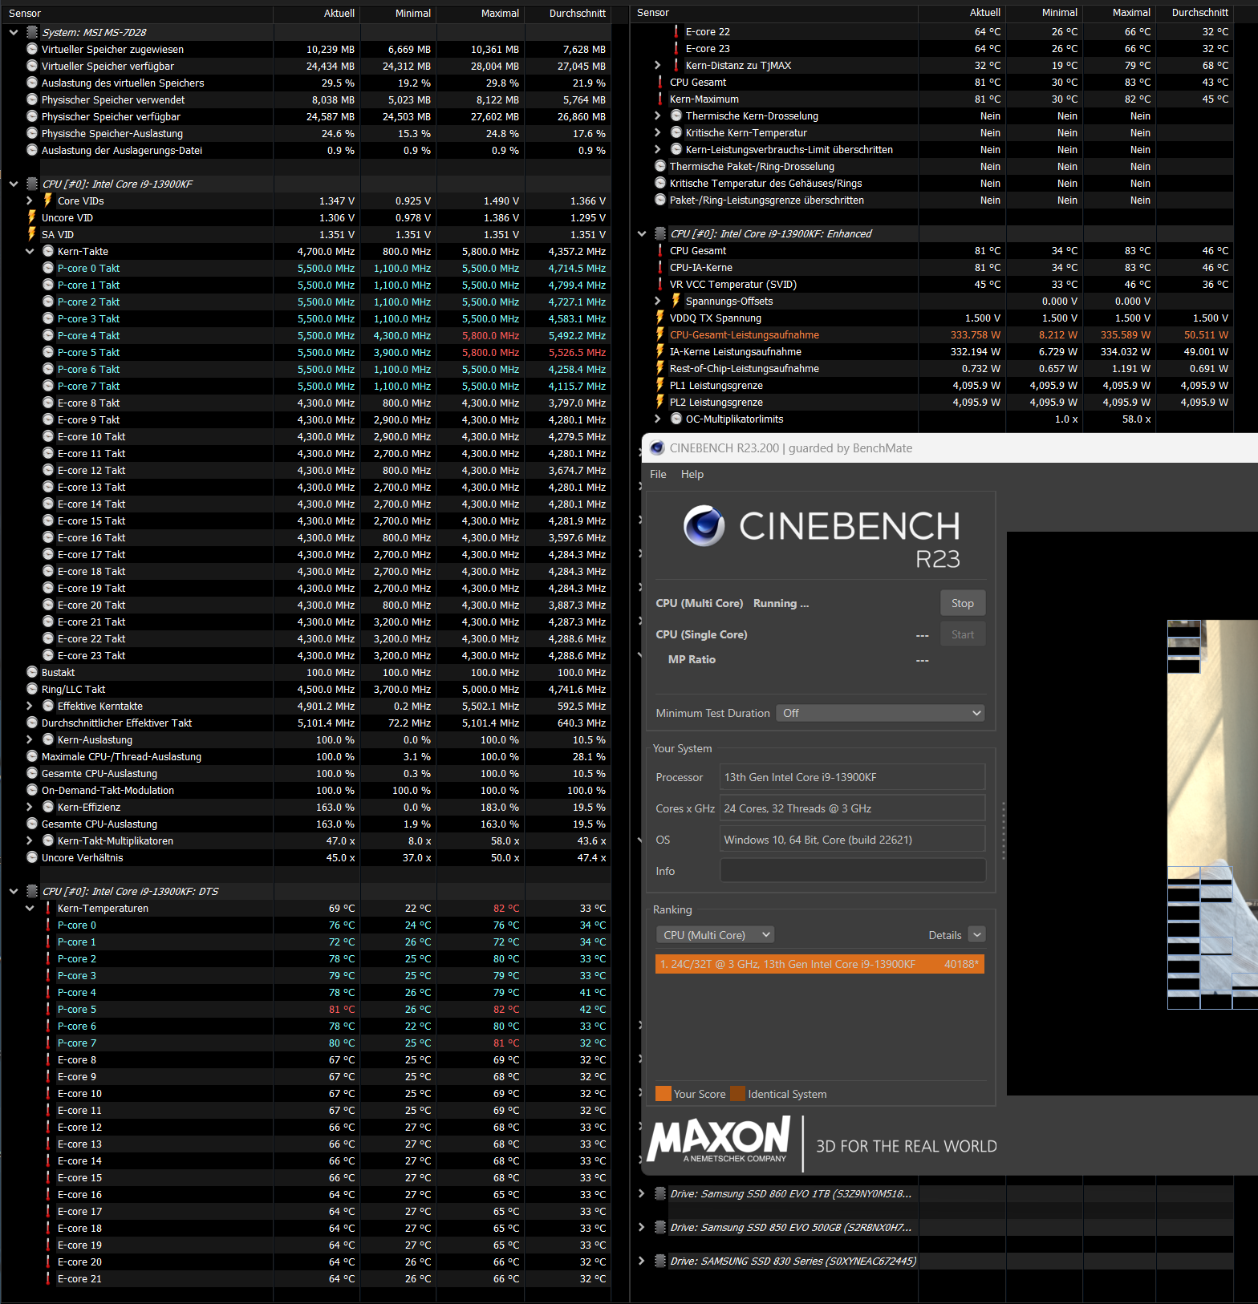Click the E-core 8 Takt clock icon
The image size is (1258, 1304).
pyautogui.click(x=48, y=403)
